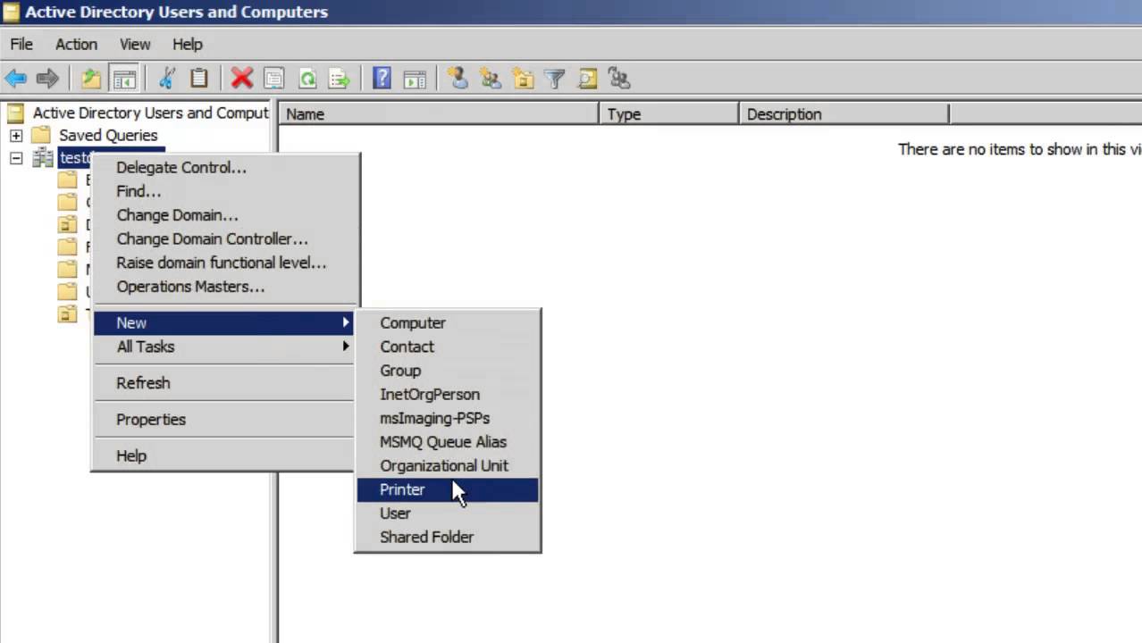Select Shared Folder in the New submenu

pyautogui.click(x=447, y=537)
